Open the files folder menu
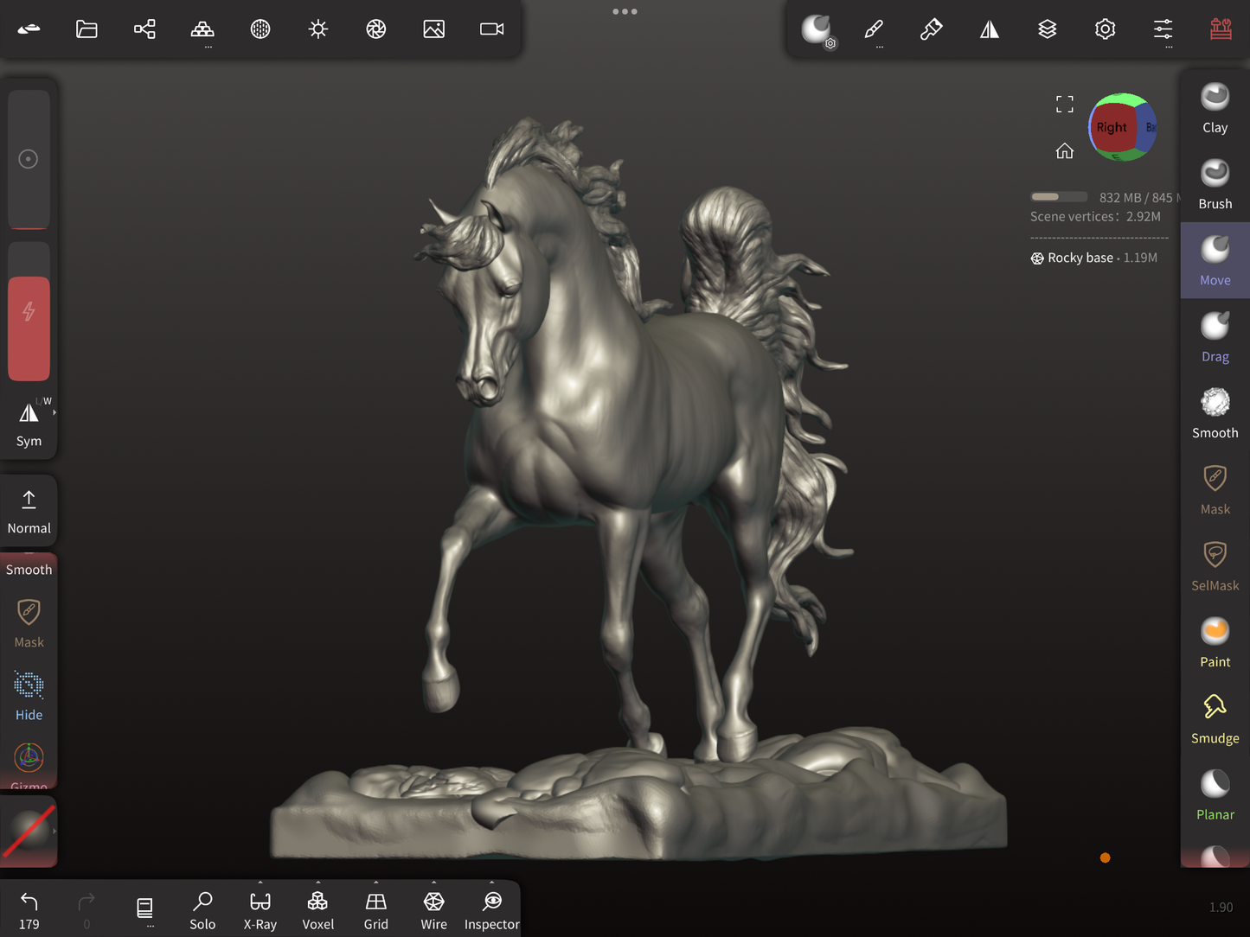 tap(87, 29)
